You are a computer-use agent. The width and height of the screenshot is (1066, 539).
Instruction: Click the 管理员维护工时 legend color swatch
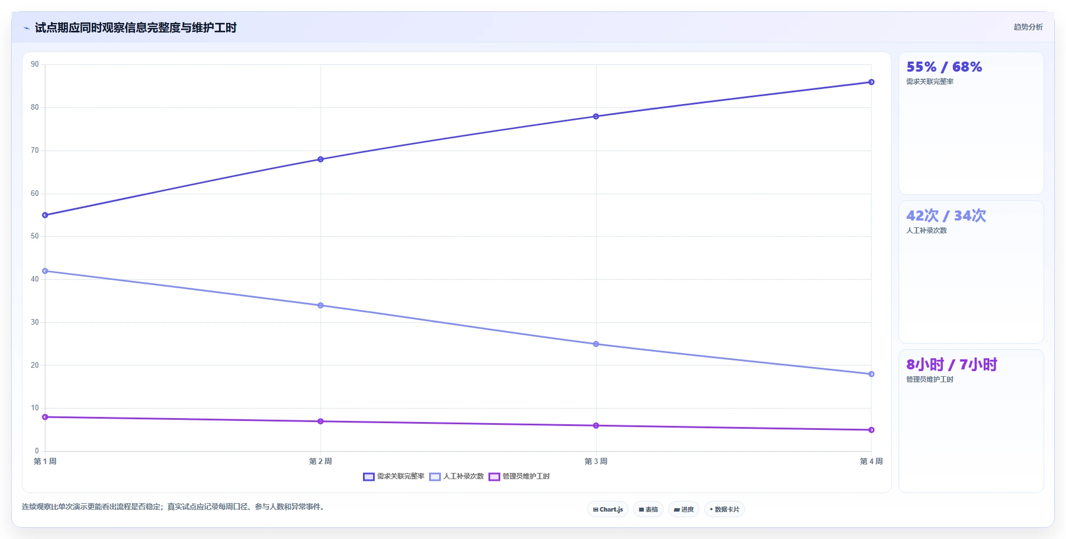[494, 477]
